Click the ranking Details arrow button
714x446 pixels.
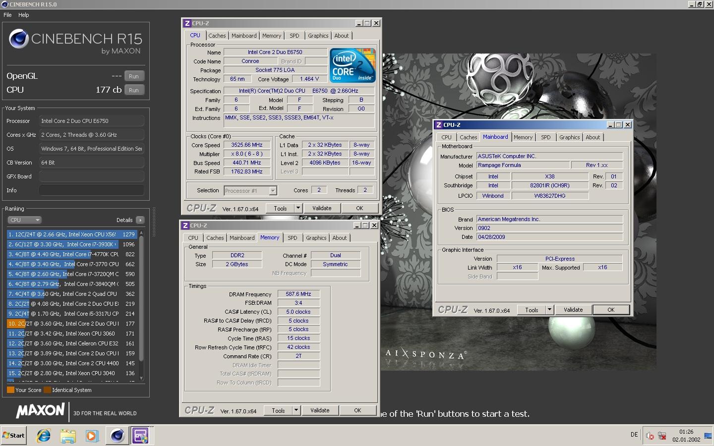[x=140, y=220]
